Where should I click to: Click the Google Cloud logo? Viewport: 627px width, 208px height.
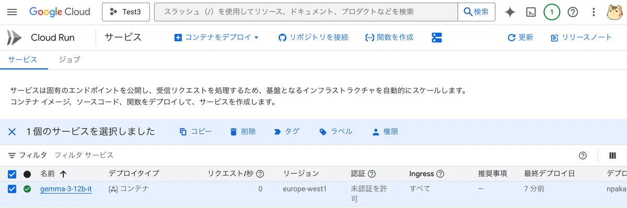click(x=60, y=12)
